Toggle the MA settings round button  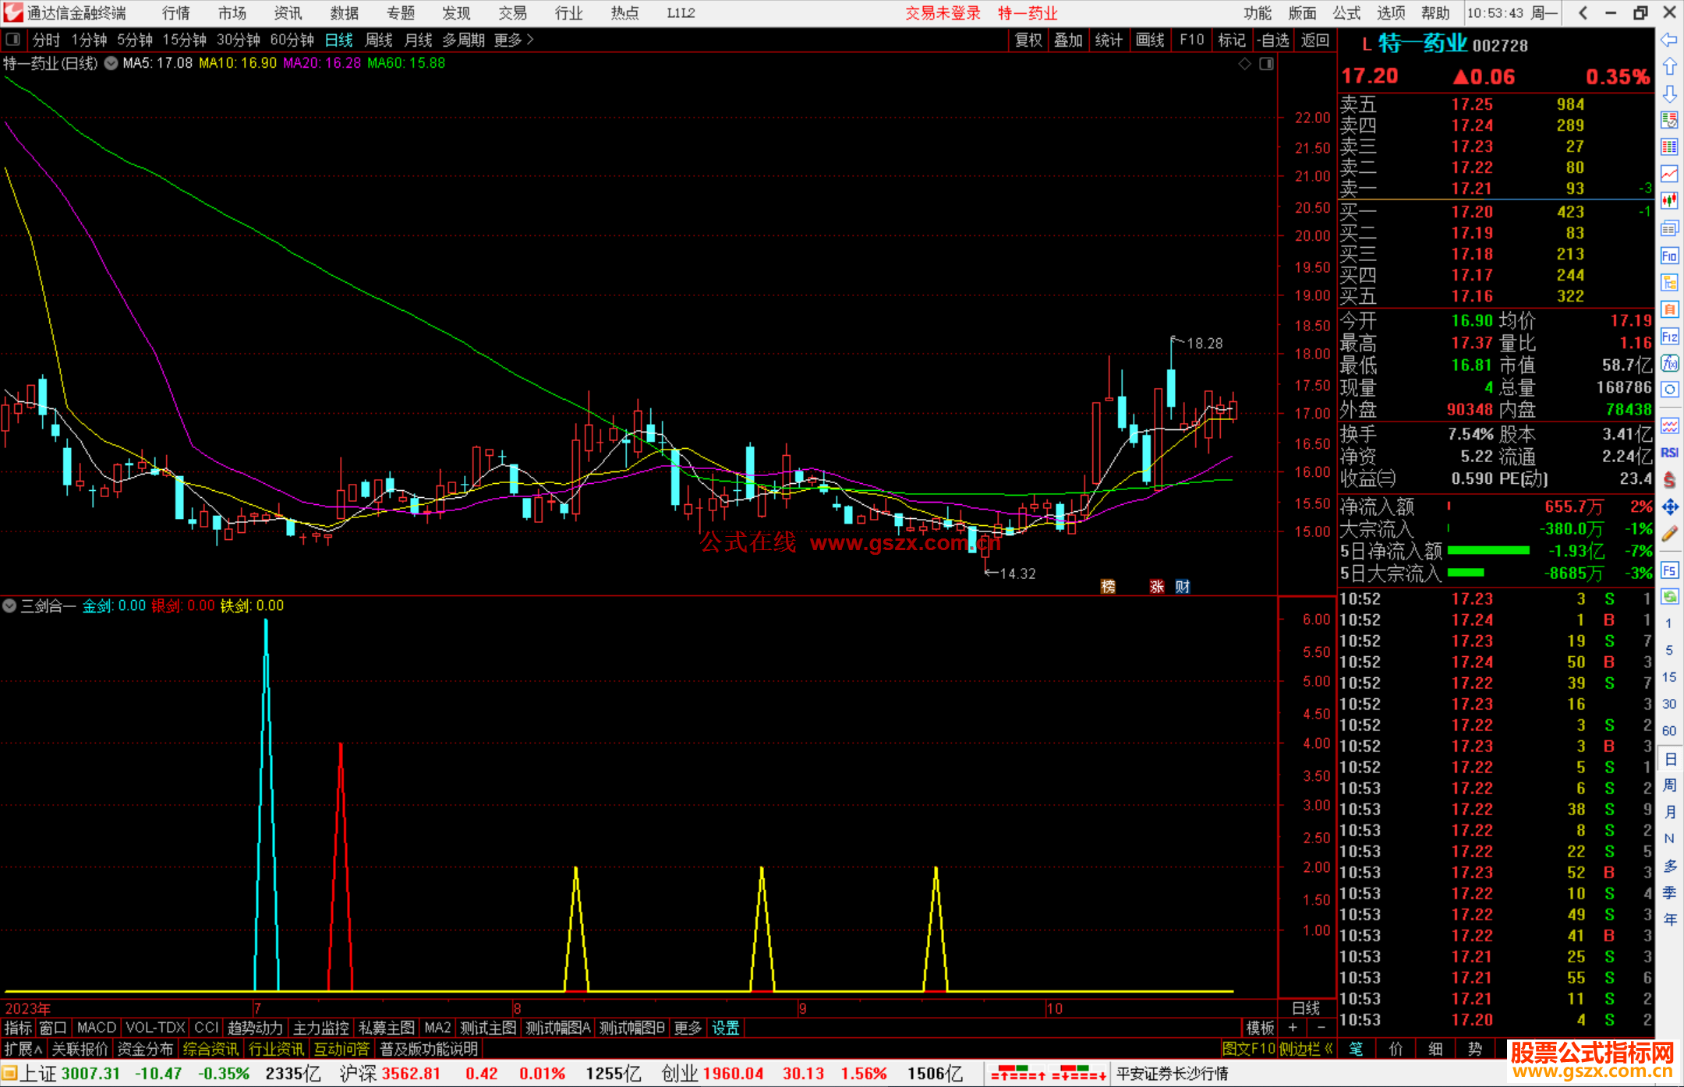click(111, 63)
